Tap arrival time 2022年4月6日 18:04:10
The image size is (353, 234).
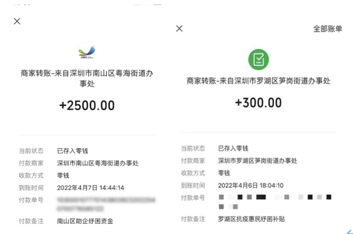coord(250,186)
